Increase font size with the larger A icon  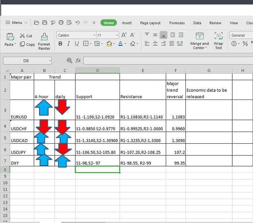click(124, 35)
